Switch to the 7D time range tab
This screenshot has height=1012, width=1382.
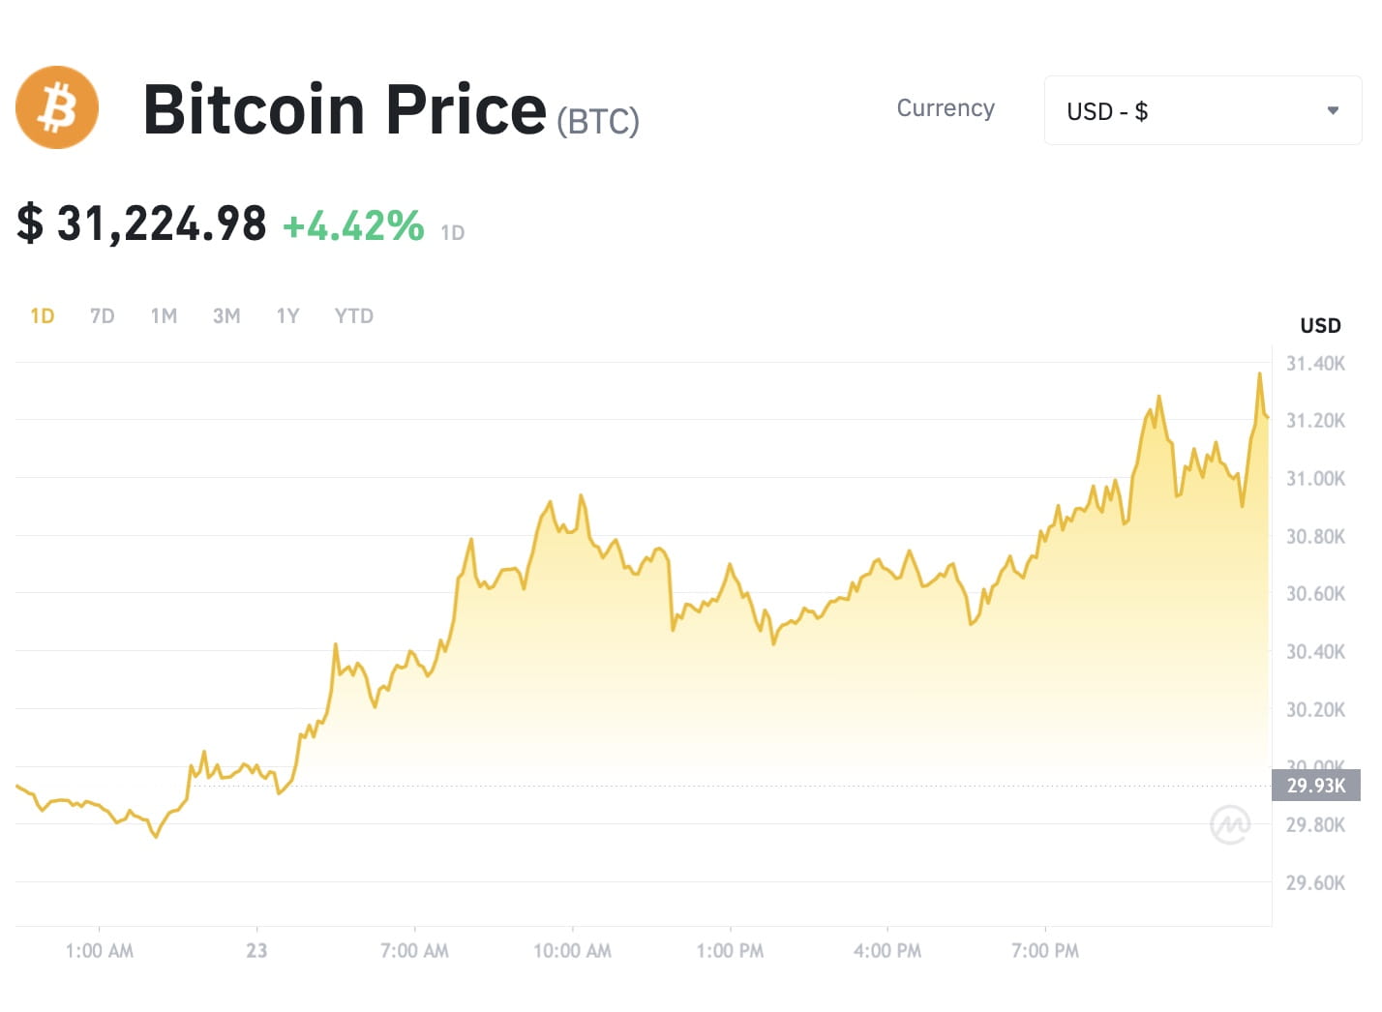(x=101, y=315)
